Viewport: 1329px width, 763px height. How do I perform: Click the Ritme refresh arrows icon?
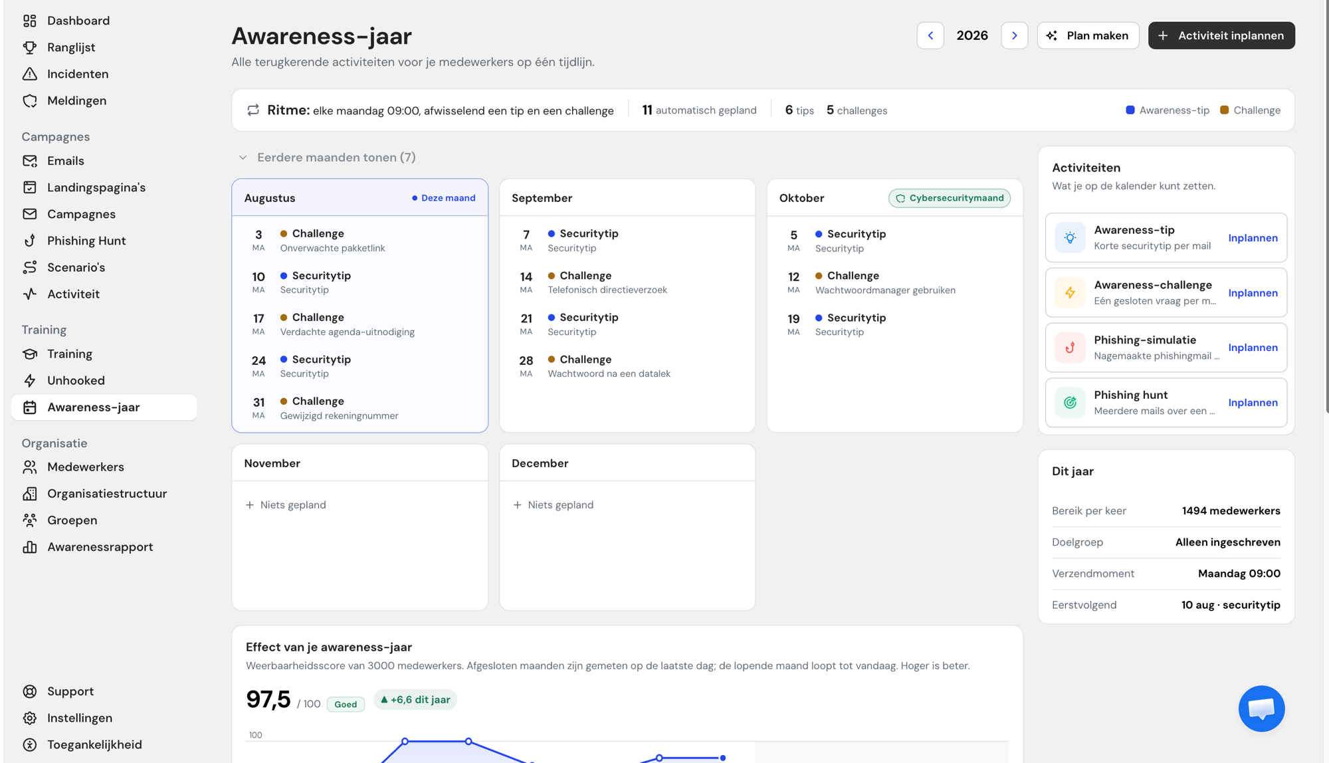(x=253, y=110)
